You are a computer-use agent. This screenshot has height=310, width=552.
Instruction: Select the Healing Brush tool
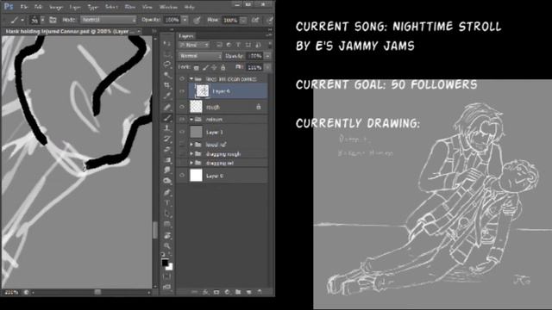pos(167,107)
